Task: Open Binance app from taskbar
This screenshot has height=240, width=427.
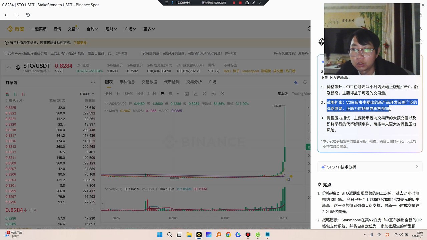Action: point(199,235)
